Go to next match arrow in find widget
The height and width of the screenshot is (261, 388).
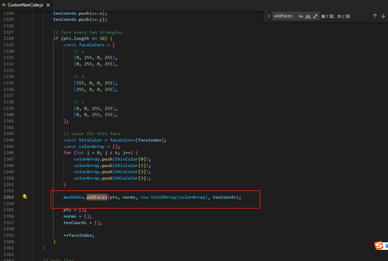pos(383,16)
